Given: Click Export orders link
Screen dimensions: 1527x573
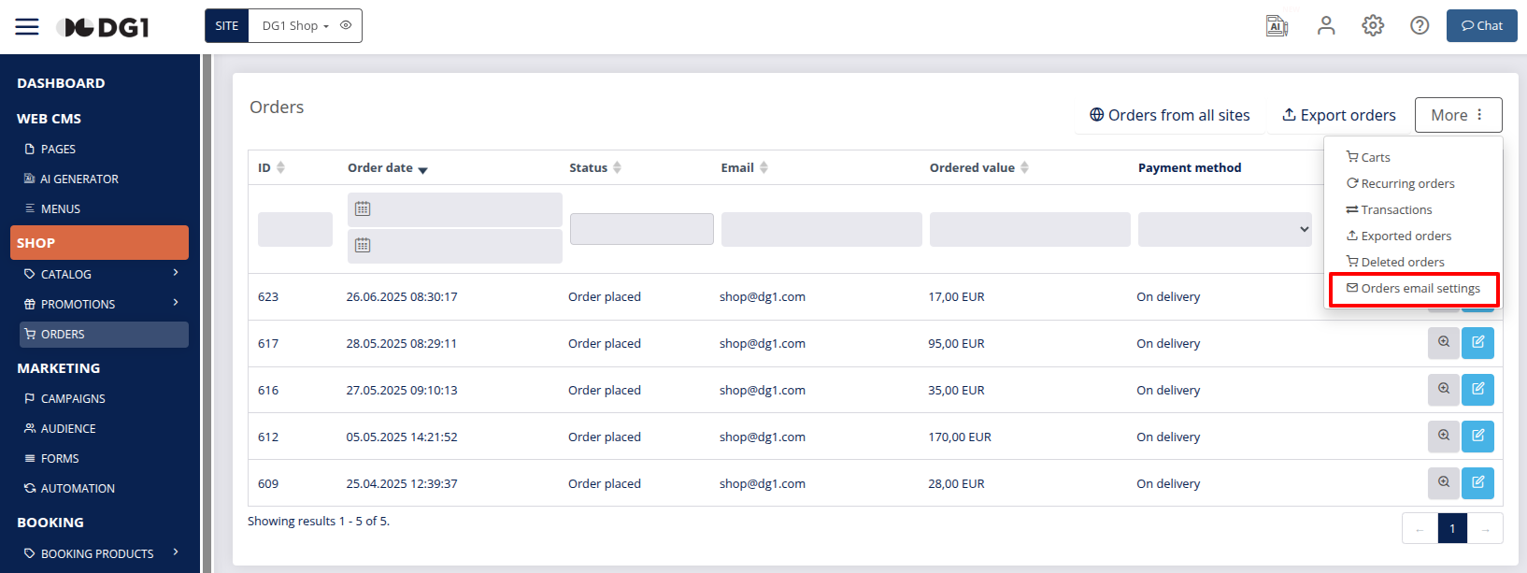Looking at the screenshot, I should [x=1339, y=115].
